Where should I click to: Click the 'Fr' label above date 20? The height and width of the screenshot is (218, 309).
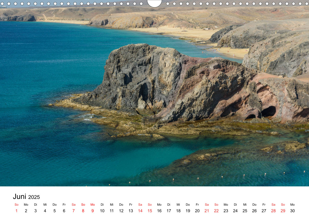point(197,205)
